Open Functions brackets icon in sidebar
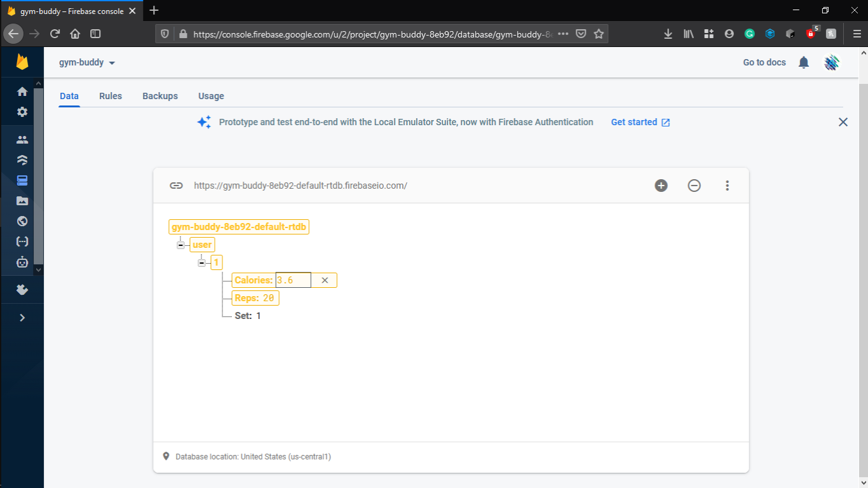The width and height of the screenshot is (868, 488). pyautogui.click(x=22, y=241)
